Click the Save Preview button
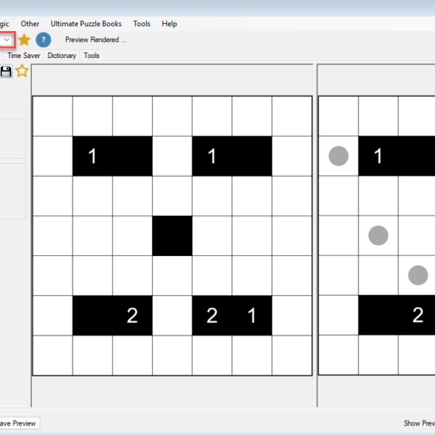The width and height of the screenshot is (435, 435). [17, 423]
